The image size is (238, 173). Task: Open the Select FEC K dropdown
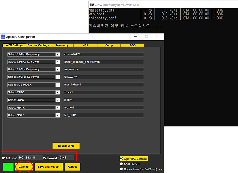(58, 107)
